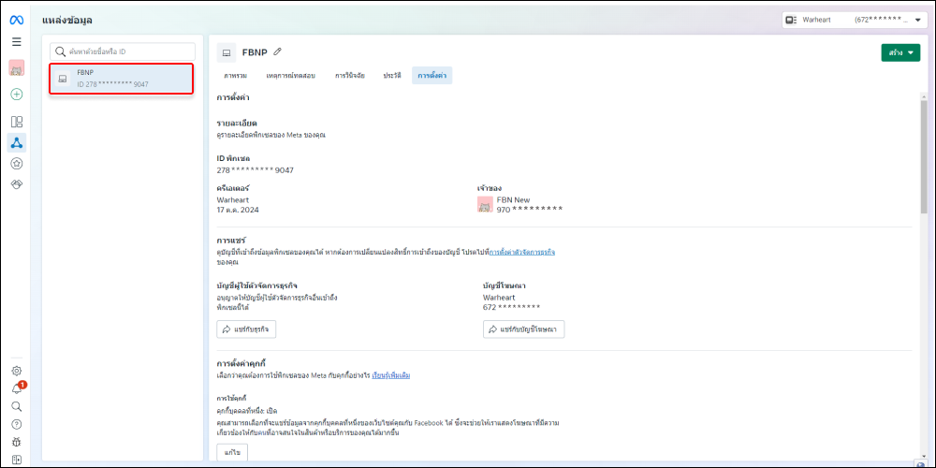This screenshot has width=936, height=468.
Task: Switch to the ประวัติ tab
Action: tap(392, 76)
